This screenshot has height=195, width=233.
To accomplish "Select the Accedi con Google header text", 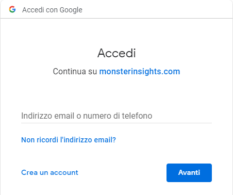I will 52,10.
